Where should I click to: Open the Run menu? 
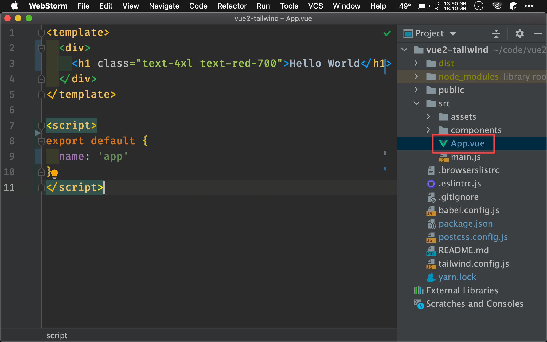(x=263, y=6)
